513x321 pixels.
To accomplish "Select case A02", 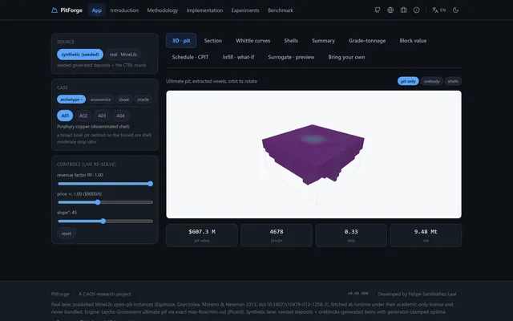I will click(83, 116).
